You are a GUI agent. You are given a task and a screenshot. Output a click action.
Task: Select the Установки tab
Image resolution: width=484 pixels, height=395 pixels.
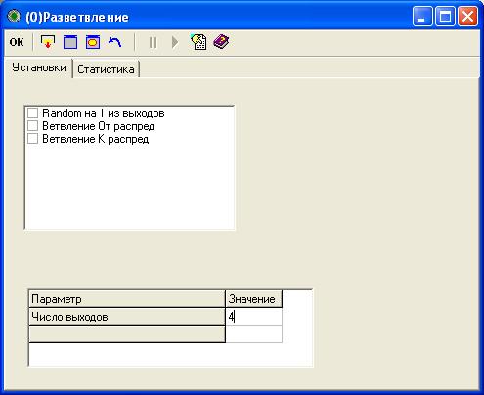39,67
